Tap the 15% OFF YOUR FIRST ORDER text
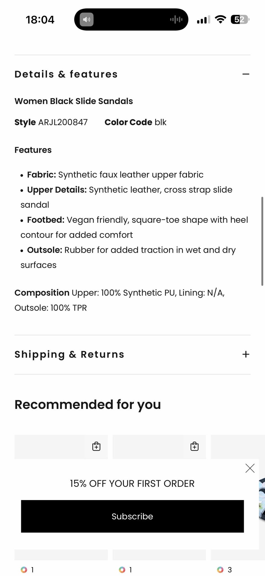The image size is (265, 576). 132,483
